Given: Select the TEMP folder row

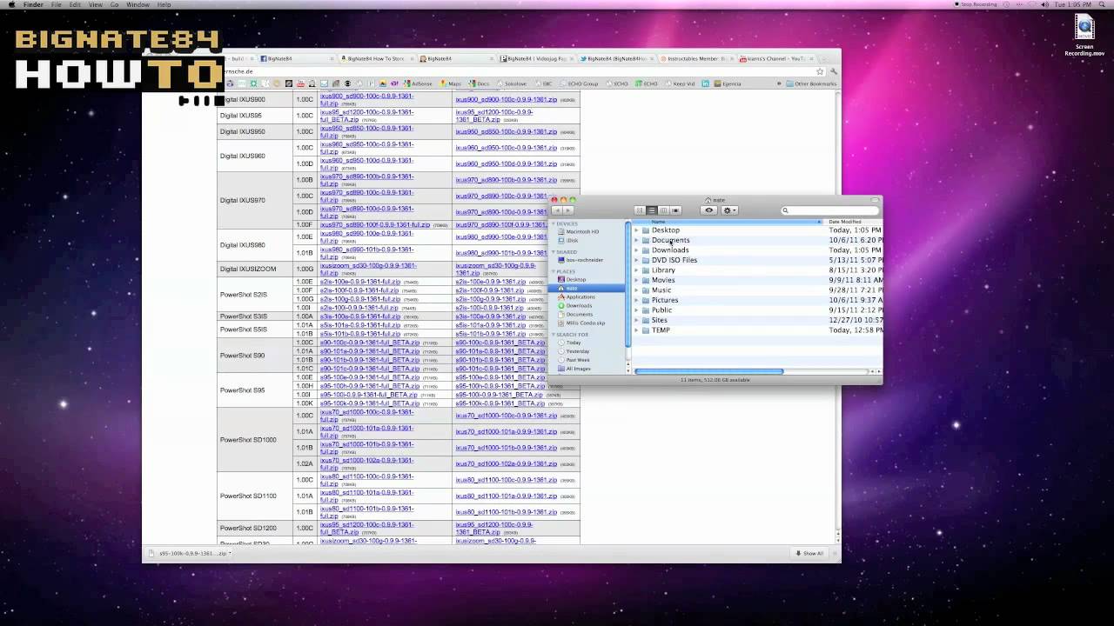Looking at the screenshot, I should [757, 330].
